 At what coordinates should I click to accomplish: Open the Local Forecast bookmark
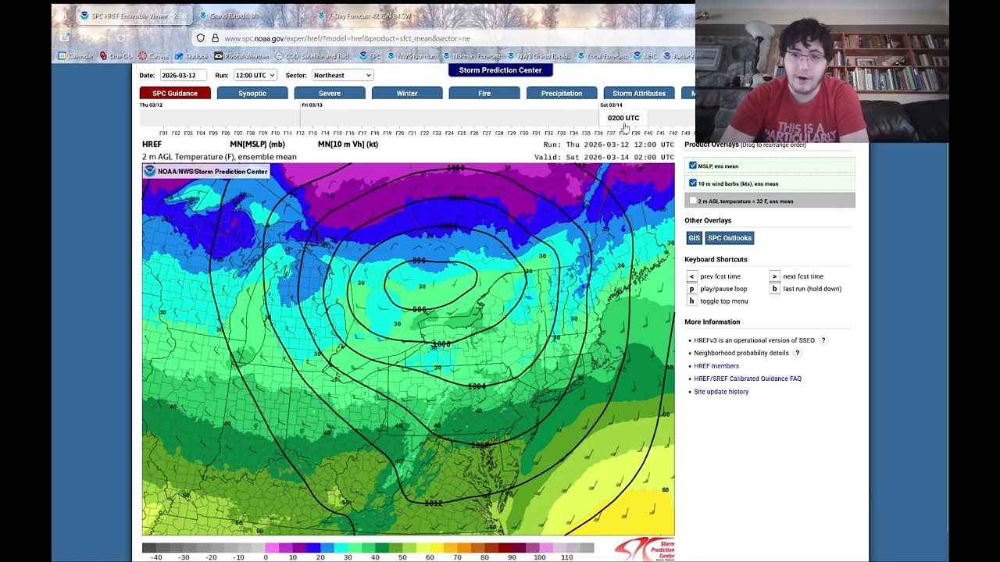point(602,56)
